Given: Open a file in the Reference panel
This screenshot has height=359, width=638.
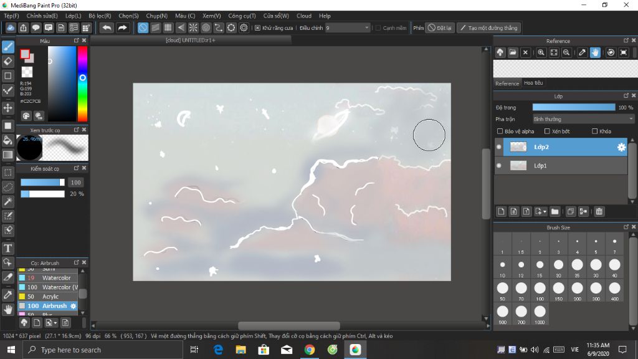Looking at the screenshot, I should click(x=513, y=52).
